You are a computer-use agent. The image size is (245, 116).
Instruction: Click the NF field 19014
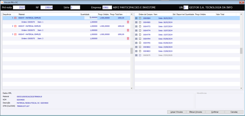click(x=47, y=7)
